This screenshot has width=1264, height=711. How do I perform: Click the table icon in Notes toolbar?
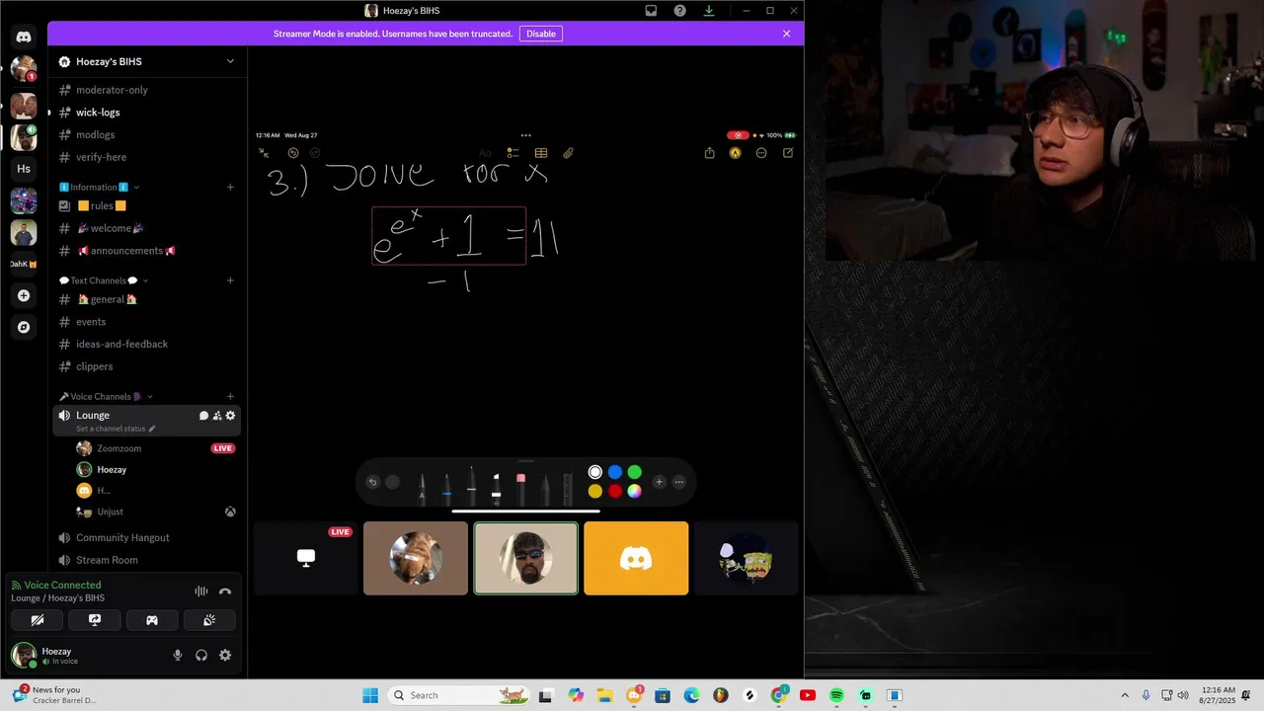coord(541,153)
